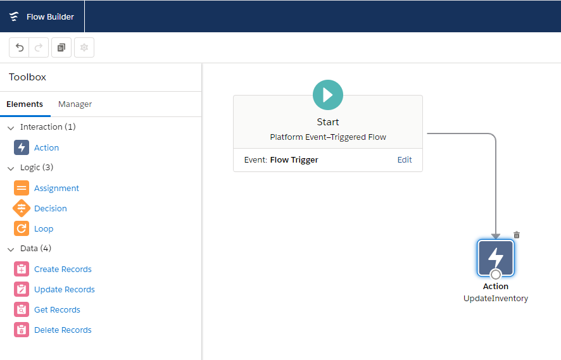Viewport: 561px width, 360px height.
Task: Select the Elements tab
Action: point(25,104)
